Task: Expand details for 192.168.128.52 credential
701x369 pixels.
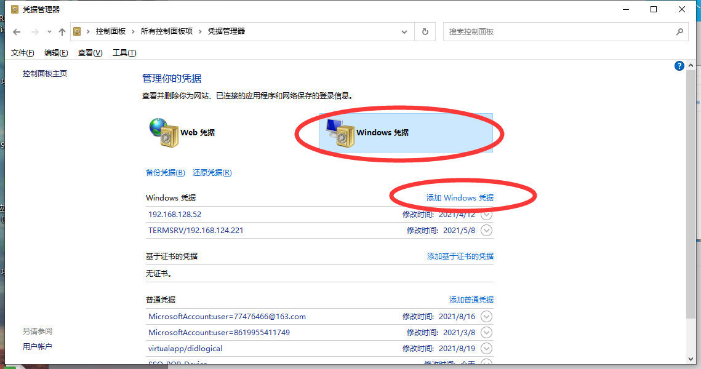Action: [x=486, y=215]
